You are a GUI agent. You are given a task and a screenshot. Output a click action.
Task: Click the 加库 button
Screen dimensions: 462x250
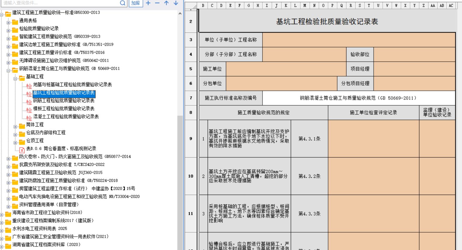136,3
